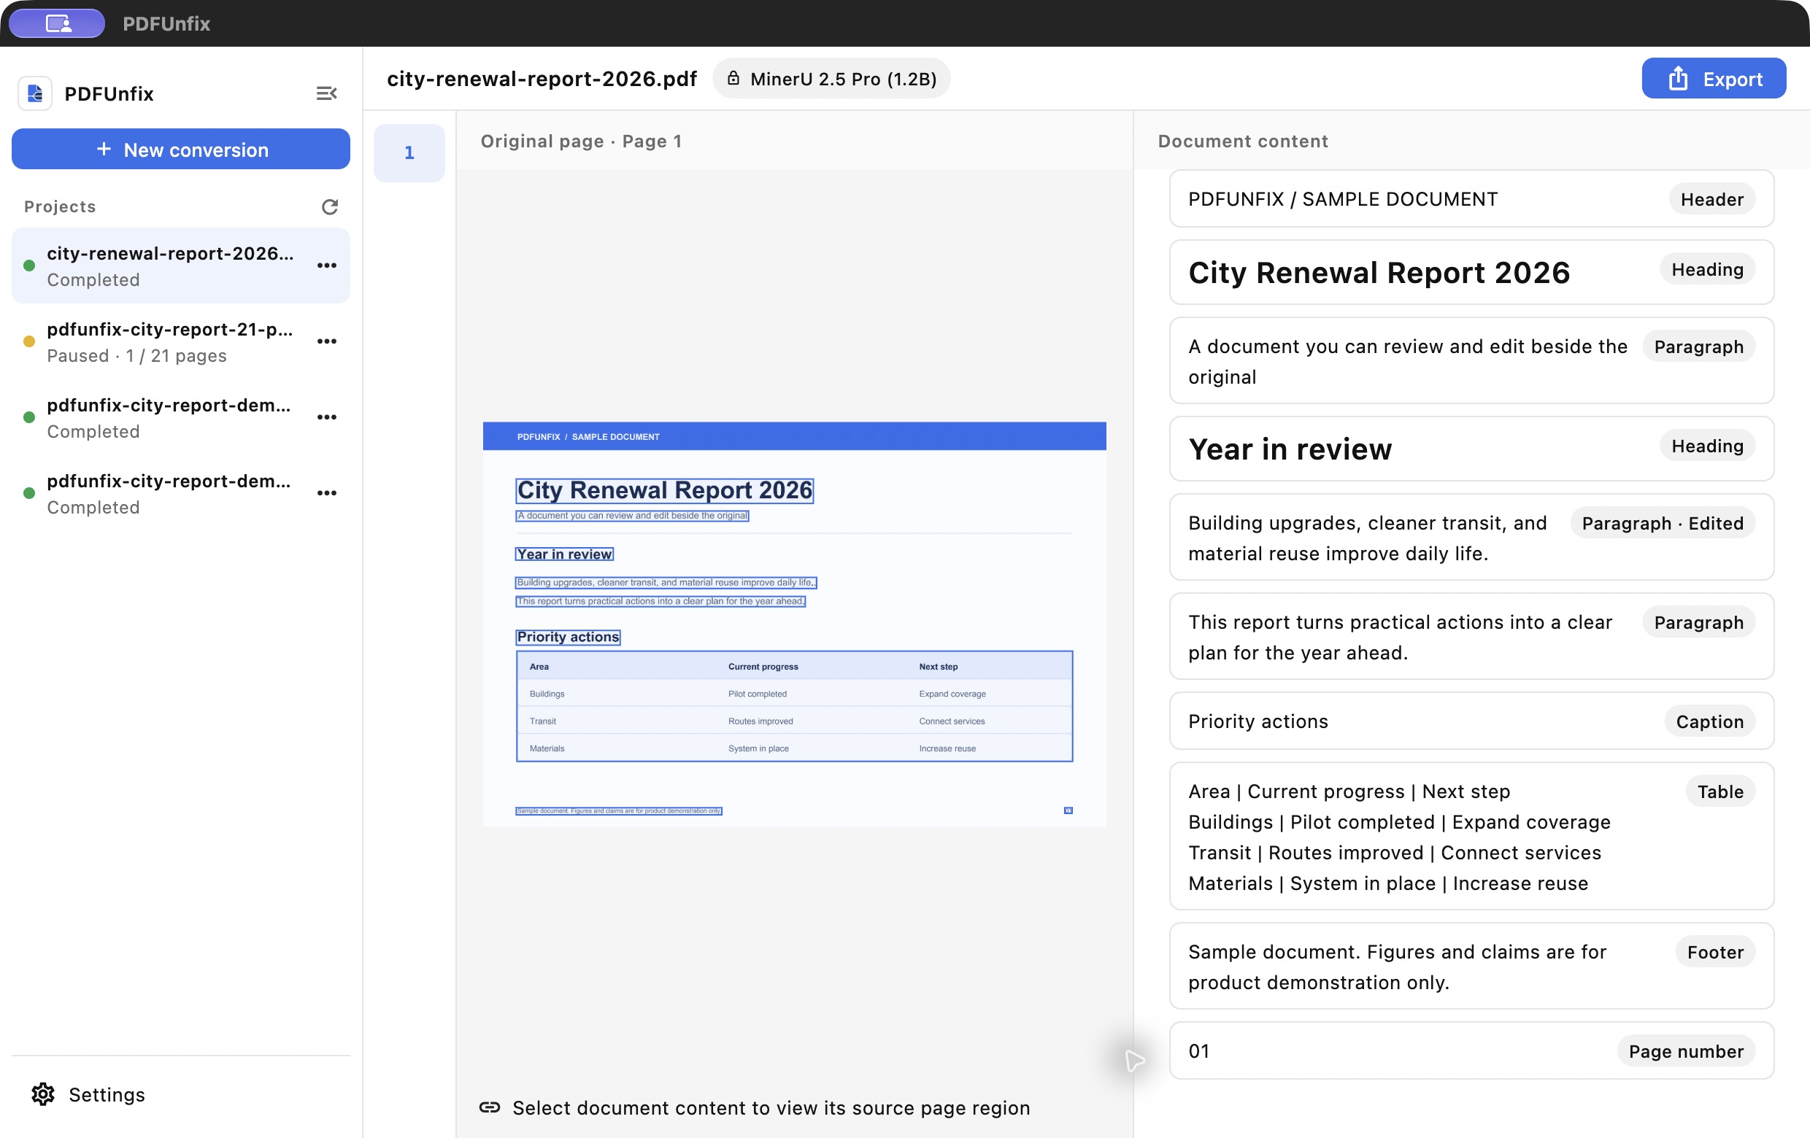Click the file name city-renewal-report-2026.pdf
Viewport: 1810px width, 1138px height.
[542, 78]
